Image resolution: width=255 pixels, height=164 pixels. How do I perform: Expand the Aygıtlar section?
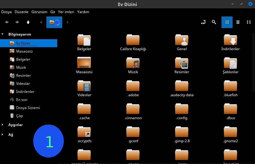[x=2, y=125]
